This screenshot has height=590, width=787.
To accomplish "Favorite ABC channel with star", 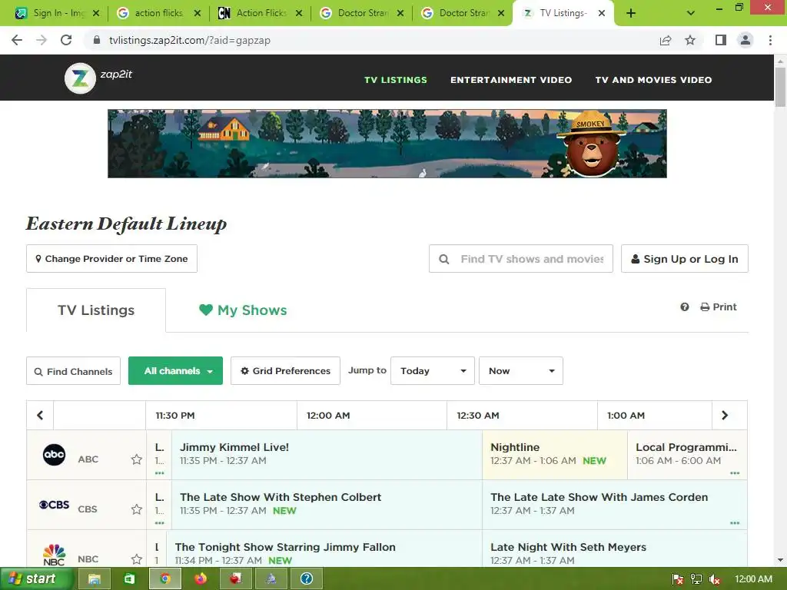I will tap(137, 459).
